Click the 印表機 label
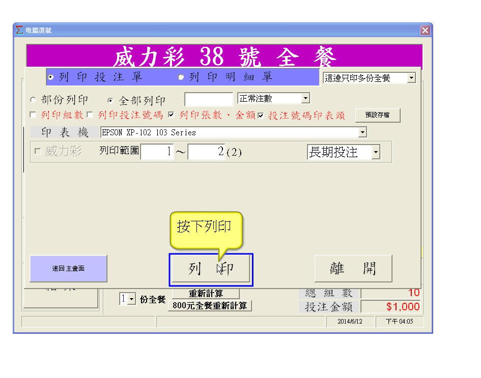Image resolution: width=481 pixels, height=378 pixels. point(65,132)
